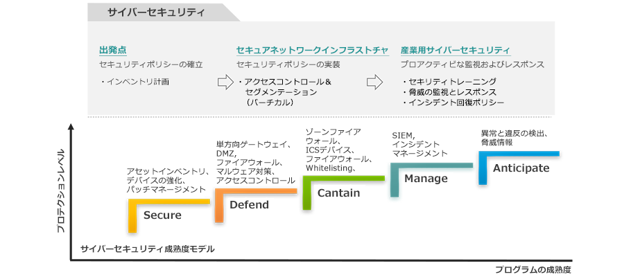Select the line セグメンテーション
631x277 pixels.
(280, 93)
